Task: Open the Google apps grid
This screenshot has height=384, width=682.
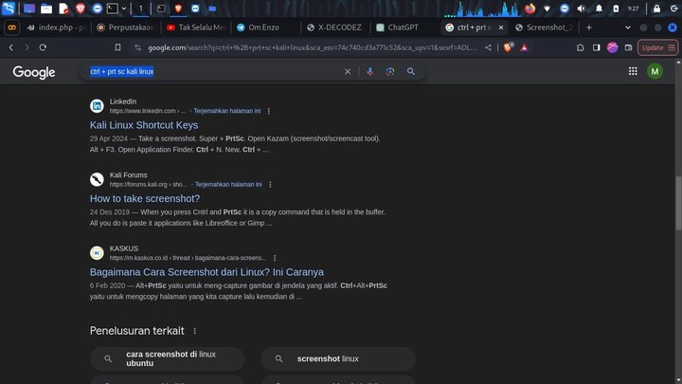Action: click(633, 71)
